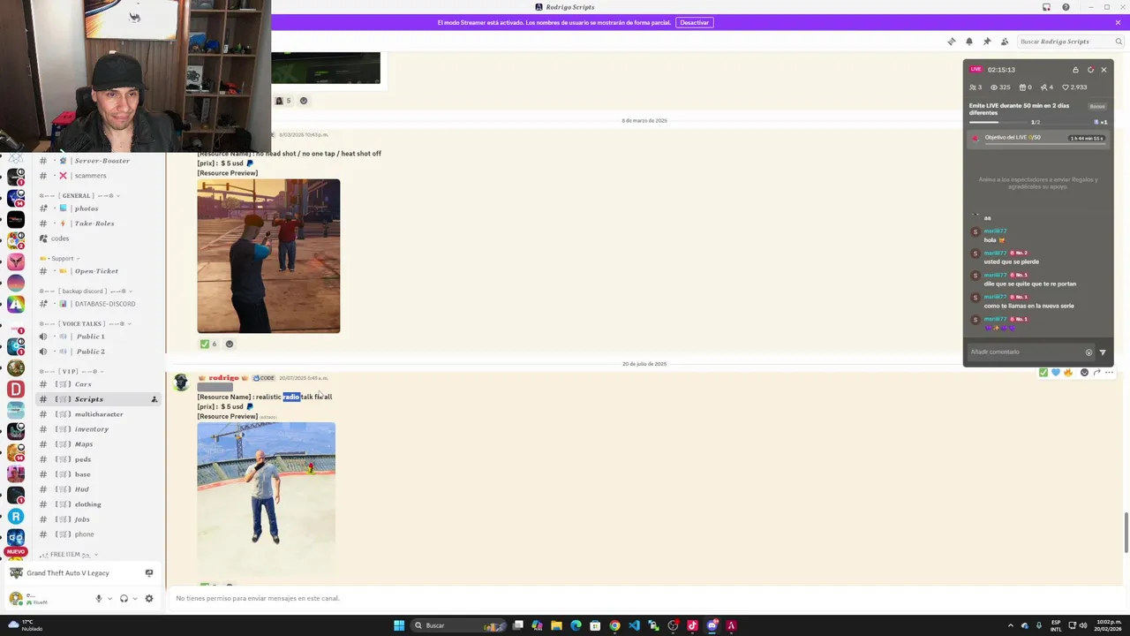The height and width of the screenshot is (636, 1130).
Task: Open Windows Start menu
Action: (399, 625)
